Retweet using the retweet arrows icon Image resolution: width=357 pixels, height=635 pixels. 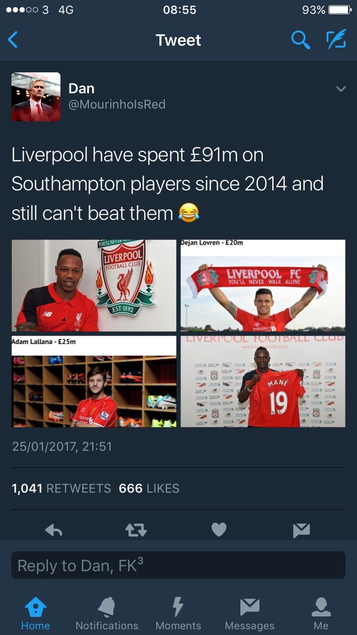pyautogui.click(x=136, y=530)
